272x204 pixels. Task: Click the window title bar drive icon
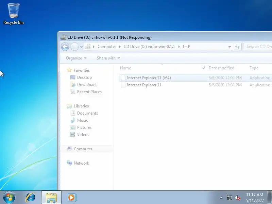point(63,37)
